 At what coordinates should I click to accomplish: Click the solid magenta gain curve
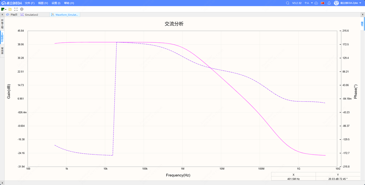tap(86, 42)
